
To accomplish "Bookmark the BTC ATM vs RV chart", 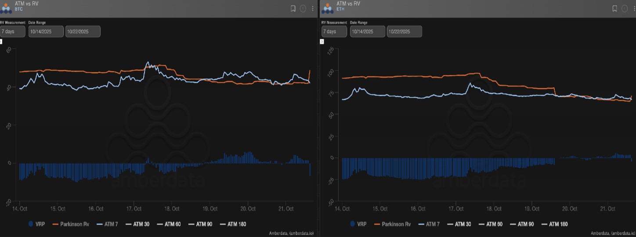I will (x=293, y=8).
